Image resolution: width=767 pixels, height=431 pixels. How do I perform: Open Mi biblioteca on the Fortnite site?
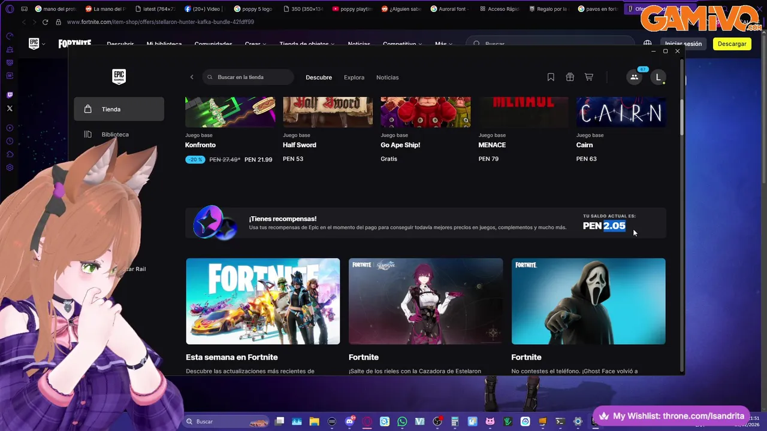pyautogui.click(x=164, y=44)
